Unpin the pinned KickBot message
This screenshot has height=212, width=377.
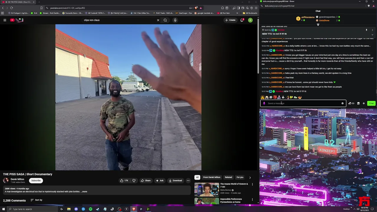point(366,30)
